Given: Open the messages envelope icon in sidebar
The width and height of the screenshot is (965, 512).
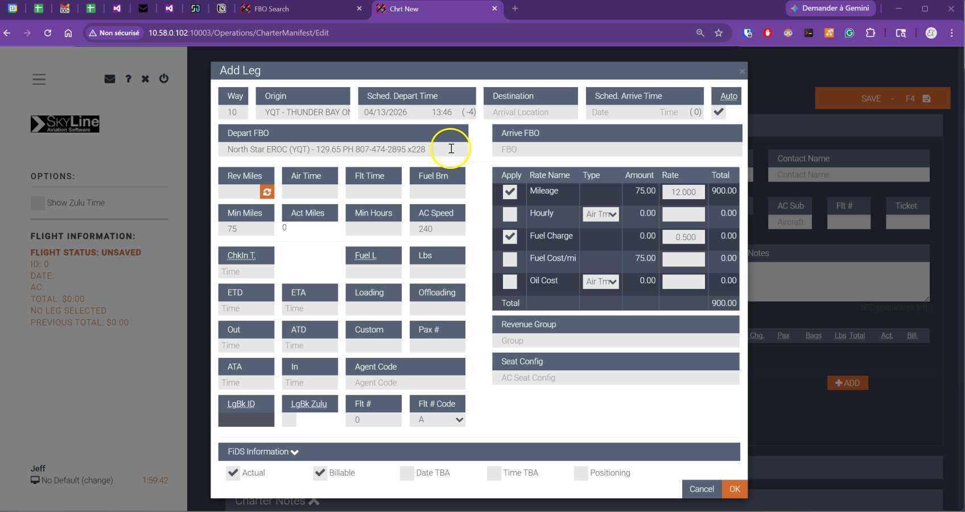Looking at the screenshot, I should coord(110,79).
